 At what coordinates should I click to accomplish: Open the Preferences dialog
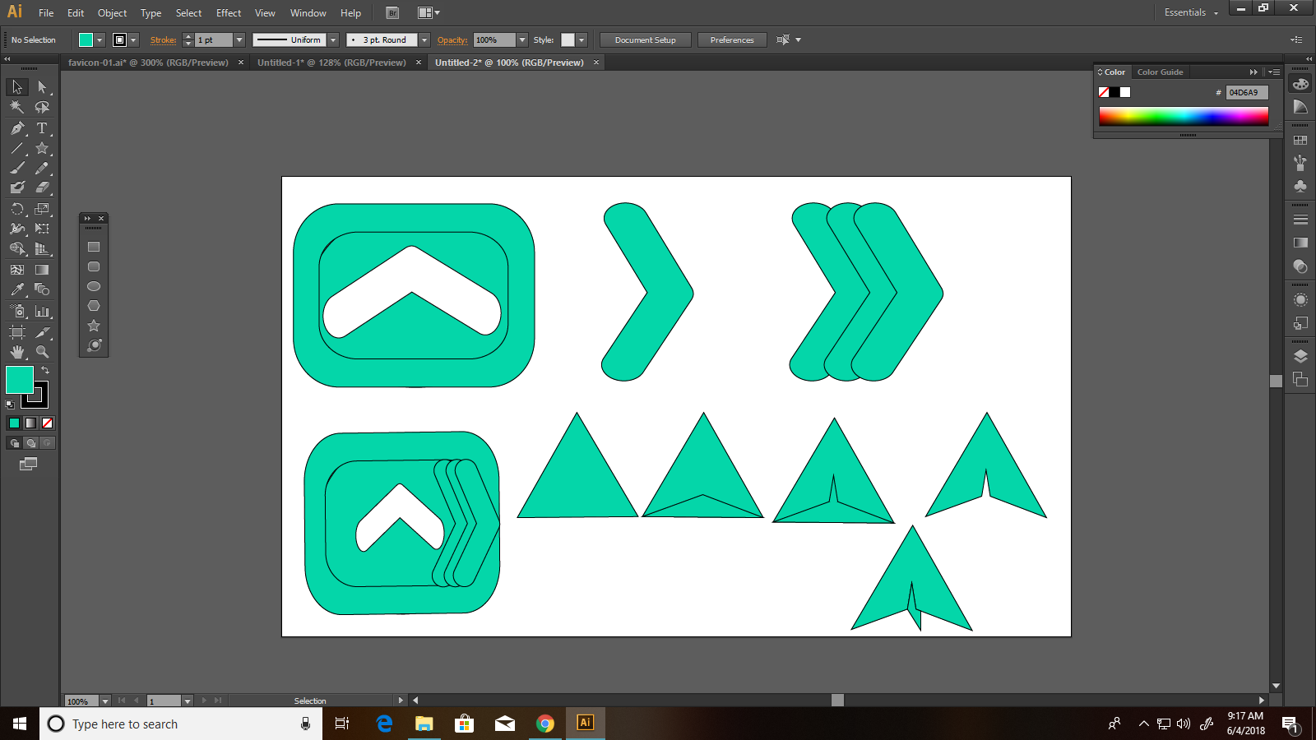point(731,39)
